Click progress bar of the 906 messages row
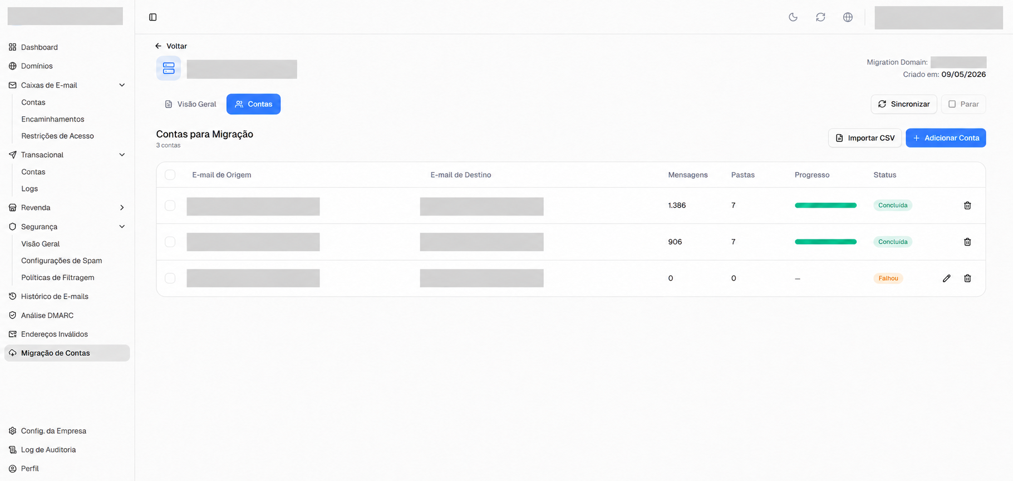Image resolution: width=1013 pixels, height=481 pixels. pos(825,242)
